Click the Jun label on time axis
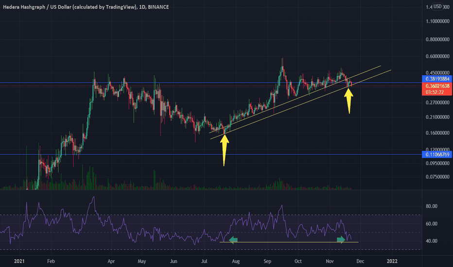Viewport: 453px width, 267px height. click(174, 261)
